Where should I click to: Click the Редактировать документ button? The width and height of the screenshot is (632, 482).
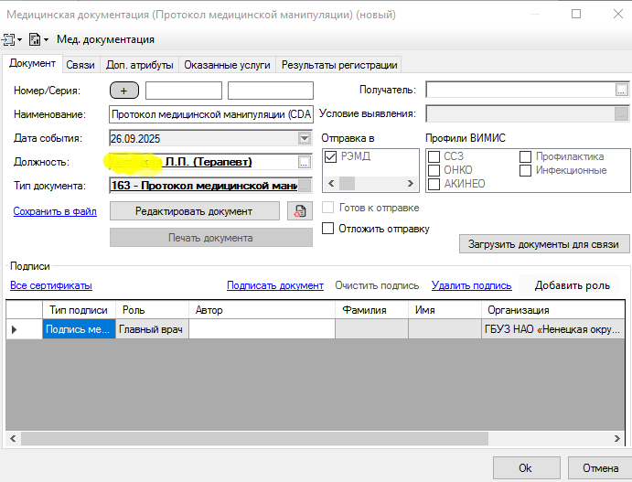194,211
